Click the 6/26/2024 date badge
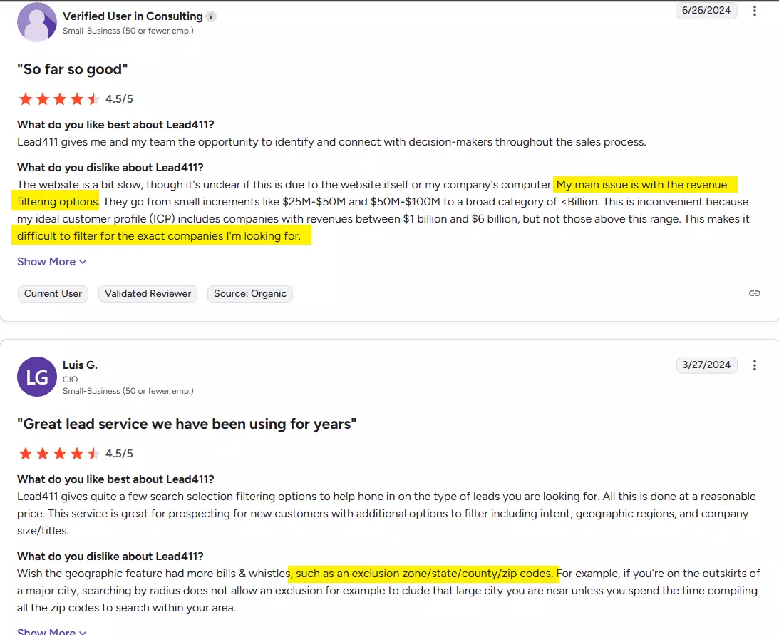 706,11
